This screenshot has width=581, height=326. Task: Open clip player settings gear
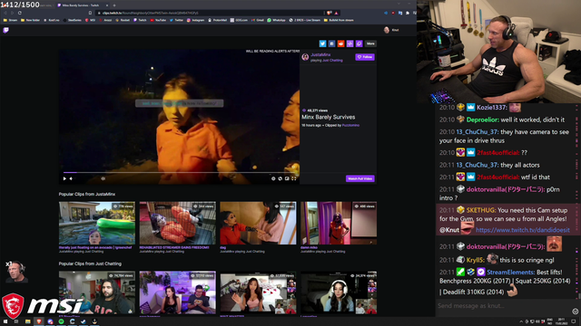[273, 178]
